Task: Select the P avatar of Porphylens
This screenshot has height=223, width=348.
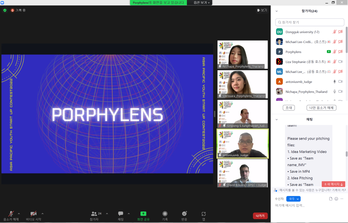Action: tap(280, 52)
